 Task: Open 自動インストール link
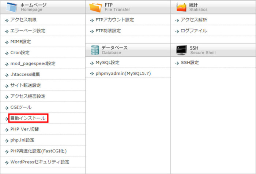(x=28, y=118)
